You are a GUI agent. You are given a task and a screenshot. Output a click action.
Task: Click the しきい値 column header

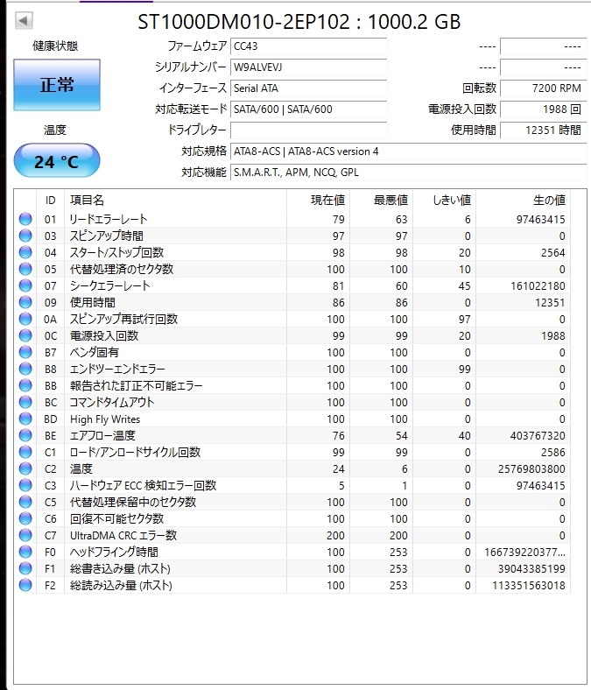[x=445, y=201]
